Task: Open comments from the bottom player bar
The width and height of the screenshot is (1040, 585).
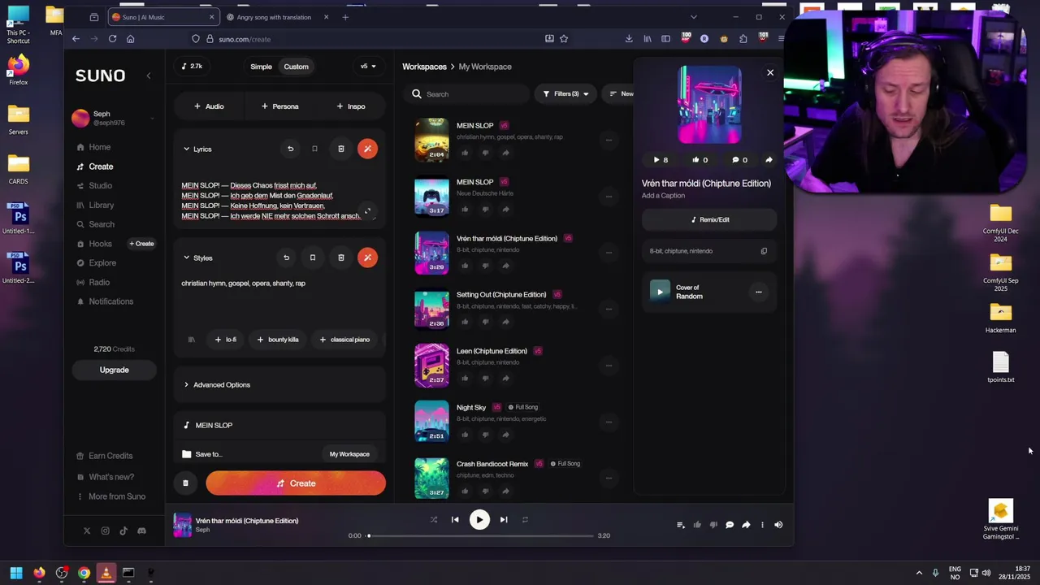Action: point(730,525)
